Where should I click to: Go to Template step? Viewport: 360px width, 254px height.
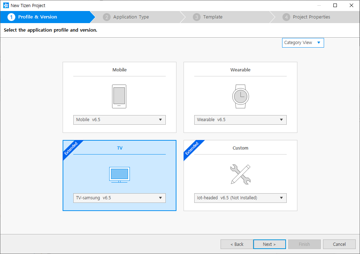coord(227,17)
